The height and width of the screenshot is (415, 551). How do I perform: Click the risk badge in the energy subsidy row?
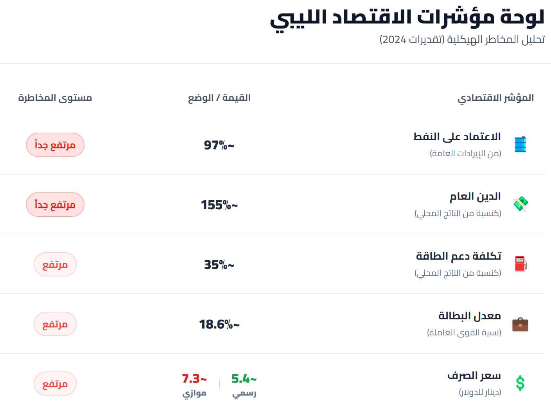coord(55,264)
